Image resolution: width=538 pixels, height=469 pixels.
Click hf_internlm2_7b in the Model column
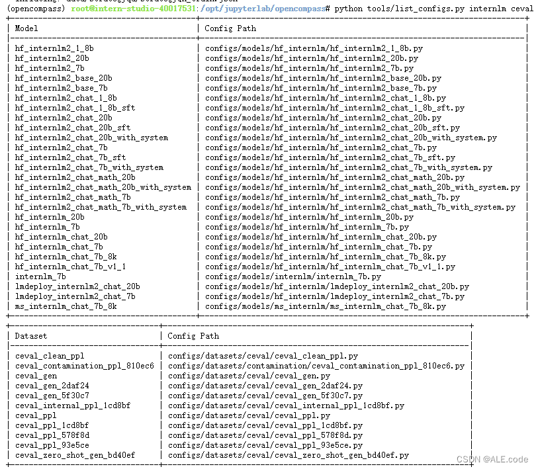pos(50,68)
